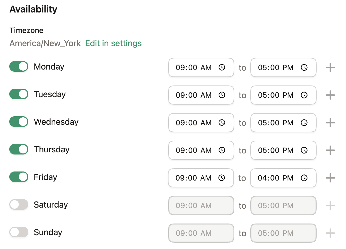This screenshot has width=346, height=249.
Task: Open the Edit in settings link
Action: [113, 43]
